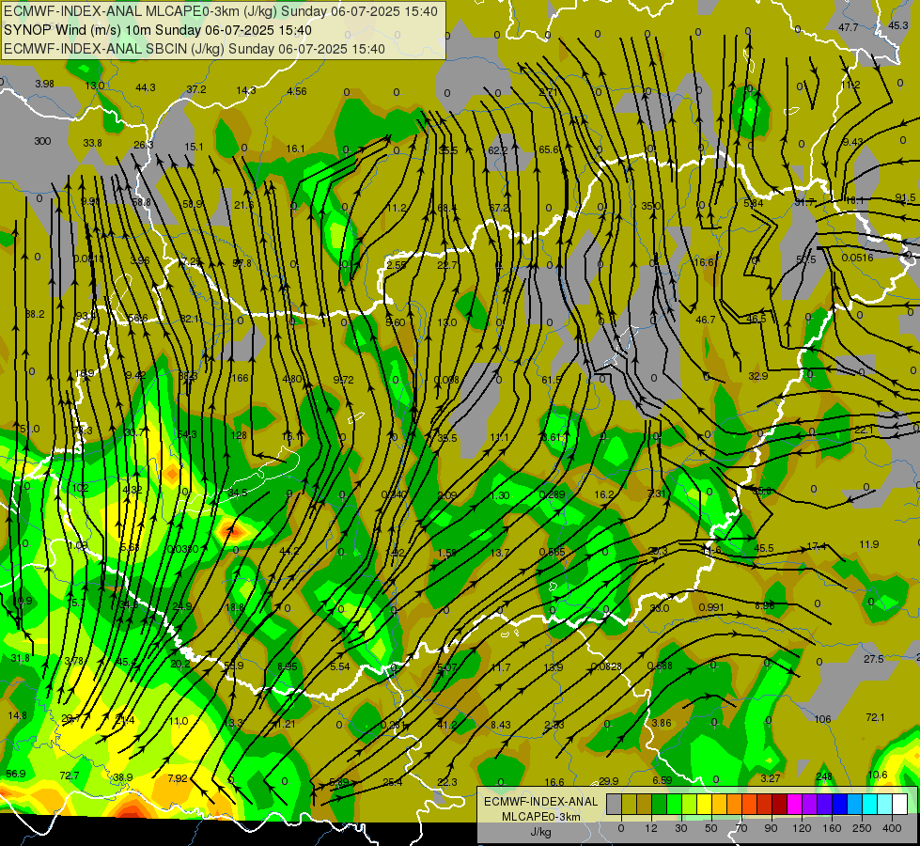Click the map value 62.2

tap(497, 151)
